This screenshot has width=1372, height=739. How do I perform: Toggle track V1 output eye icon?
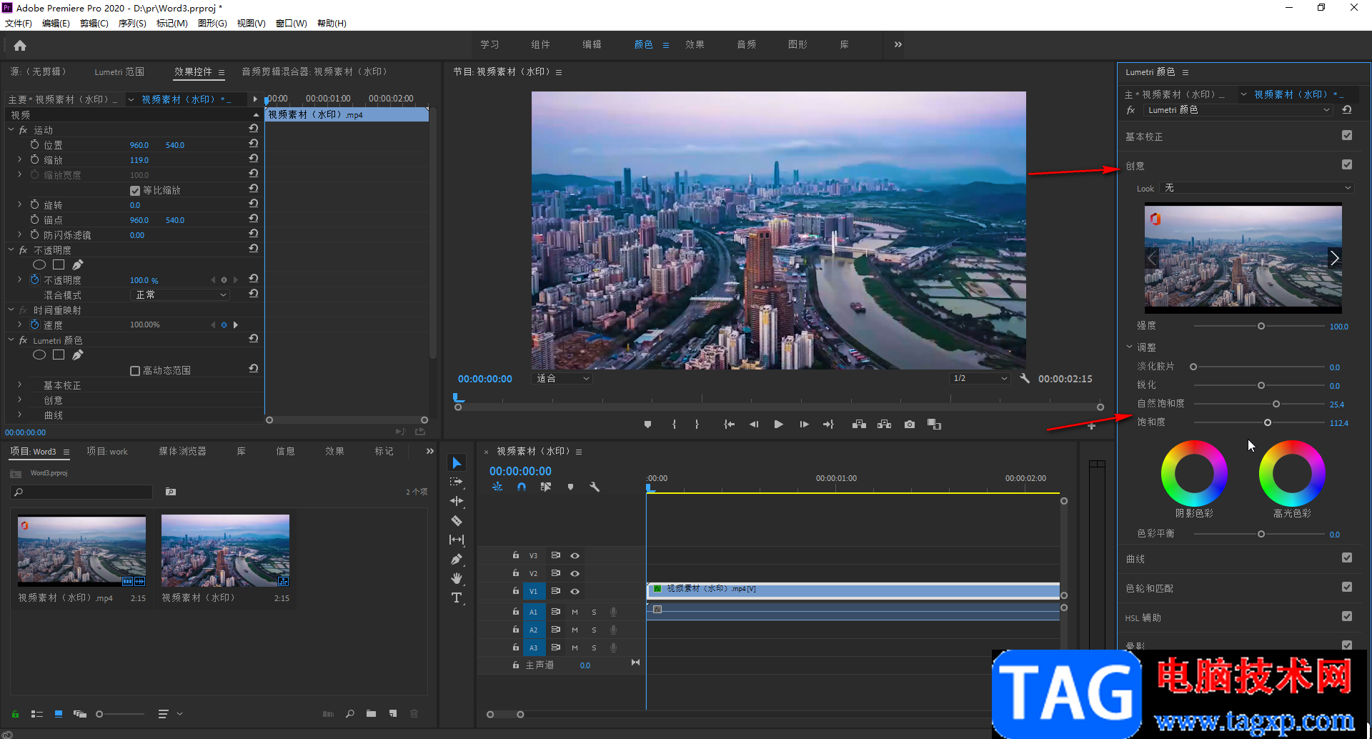575,592
